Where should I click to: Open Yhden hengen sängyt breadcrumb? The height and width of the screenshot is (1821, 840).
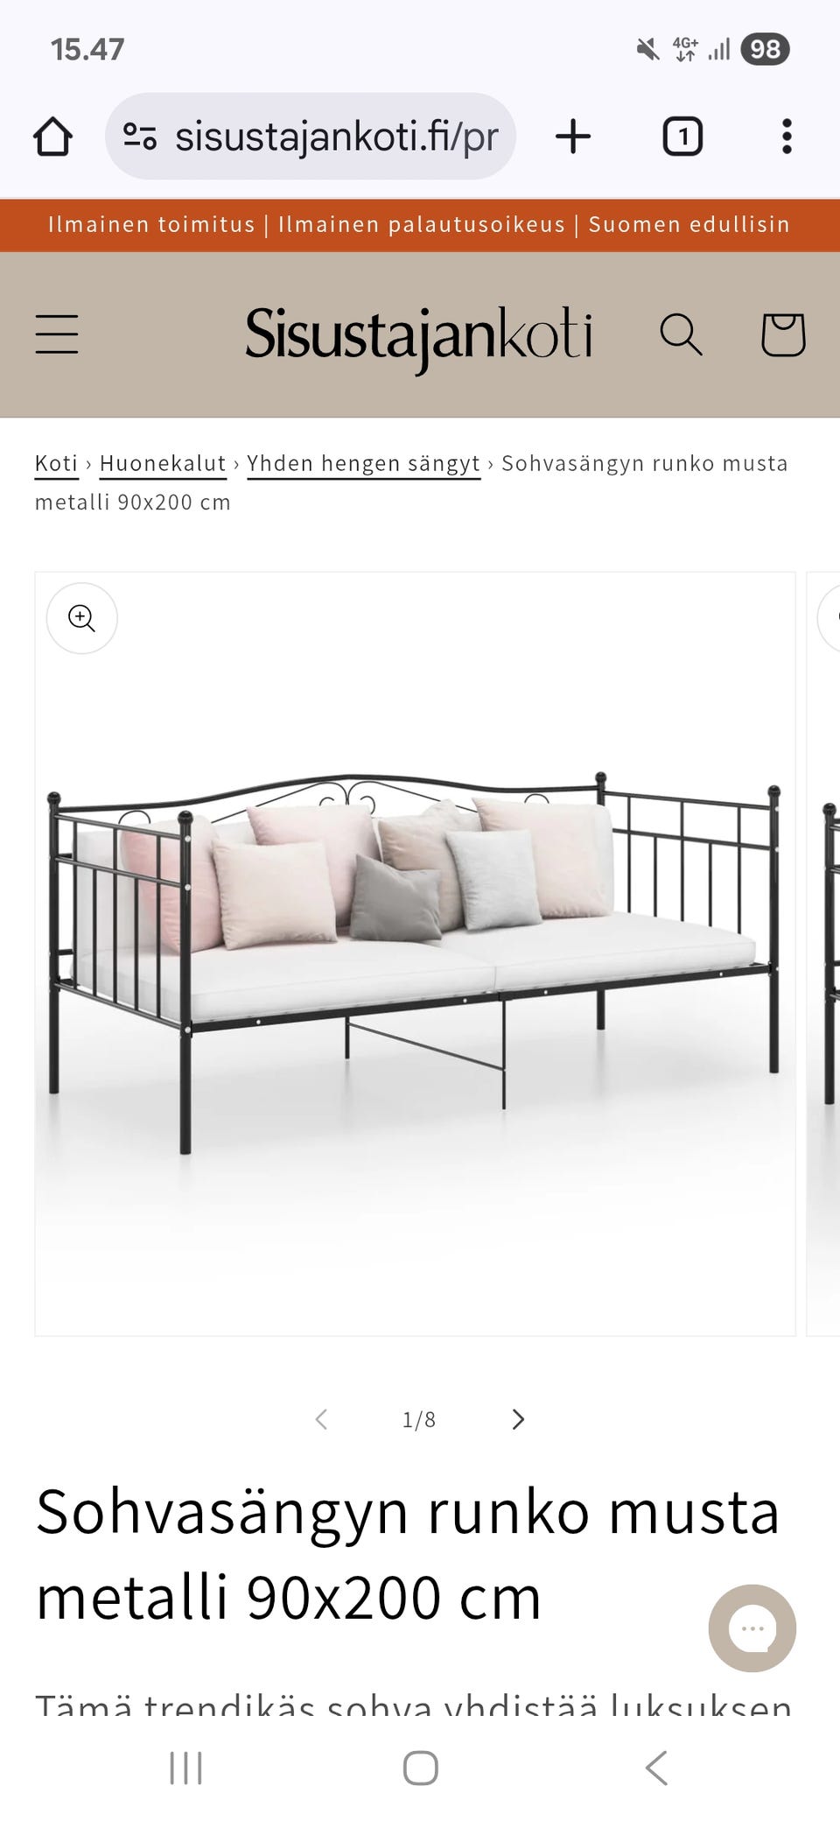click(x=364, y=463)
